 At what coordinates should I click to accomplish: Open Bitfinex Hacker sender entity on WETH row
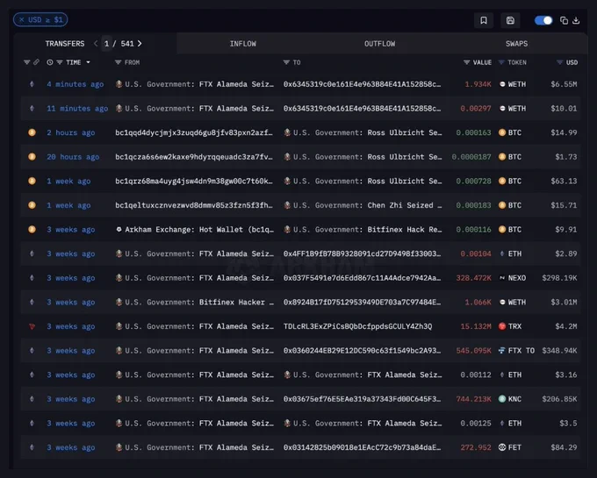(x=195, y=303)
